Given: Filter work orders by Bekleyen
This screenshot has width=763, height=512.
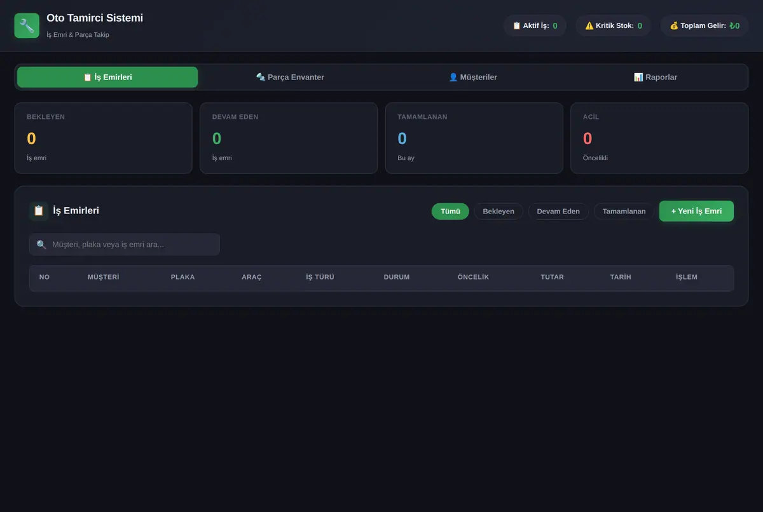Looking at the screenshot, I should click(x=498, y=212).
